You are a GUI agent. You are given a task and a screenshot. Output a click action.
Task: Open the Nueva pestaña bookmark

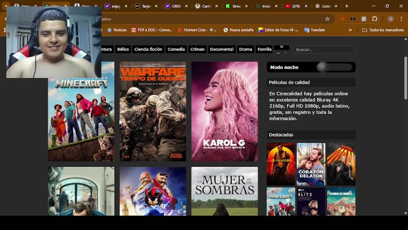238,30
